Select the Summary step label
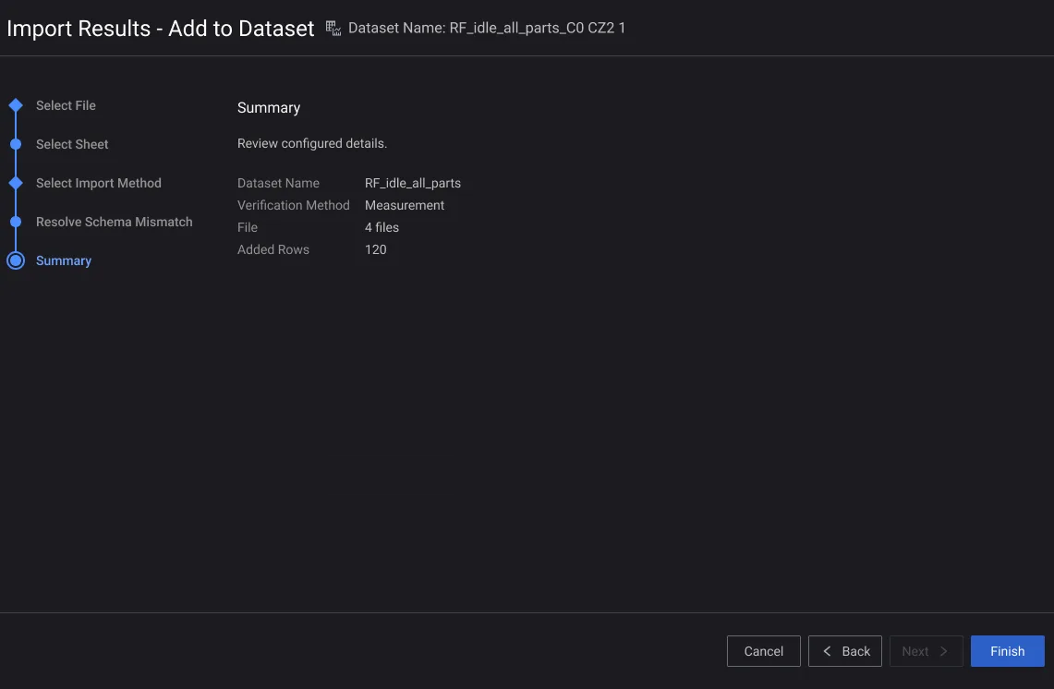Image resolution: width=1054 pixels, height=689 pixels. [x=64, y=260]
